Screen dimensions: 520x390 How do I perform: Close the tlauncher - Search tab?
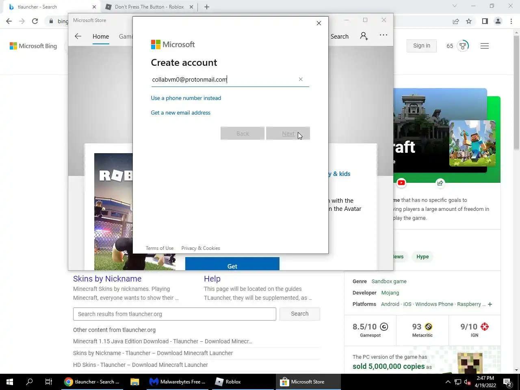(94, 7)
